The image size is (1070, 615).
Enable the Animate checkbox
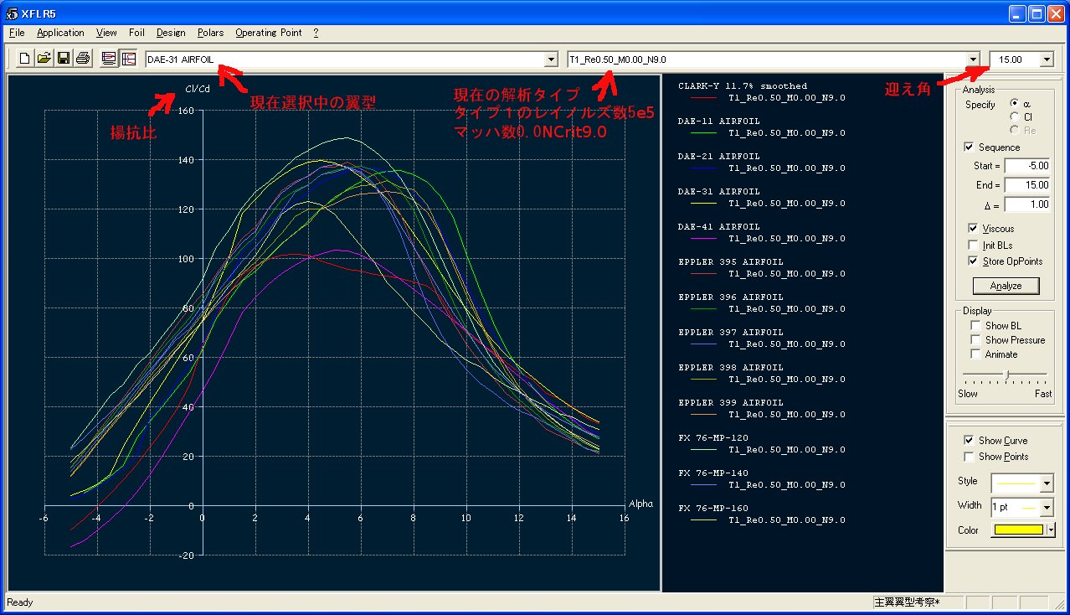(975, 354)
